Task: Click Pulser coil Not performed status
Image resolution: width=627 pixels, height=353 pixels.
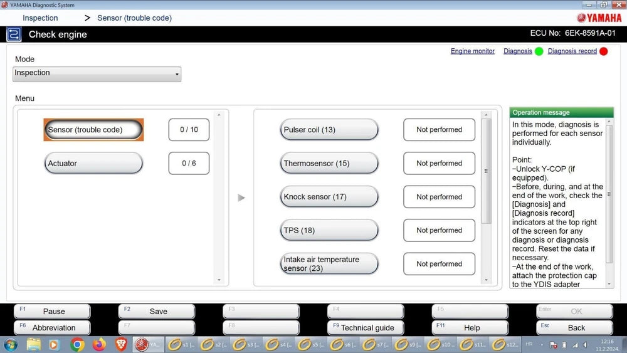Action: (439, 130)
